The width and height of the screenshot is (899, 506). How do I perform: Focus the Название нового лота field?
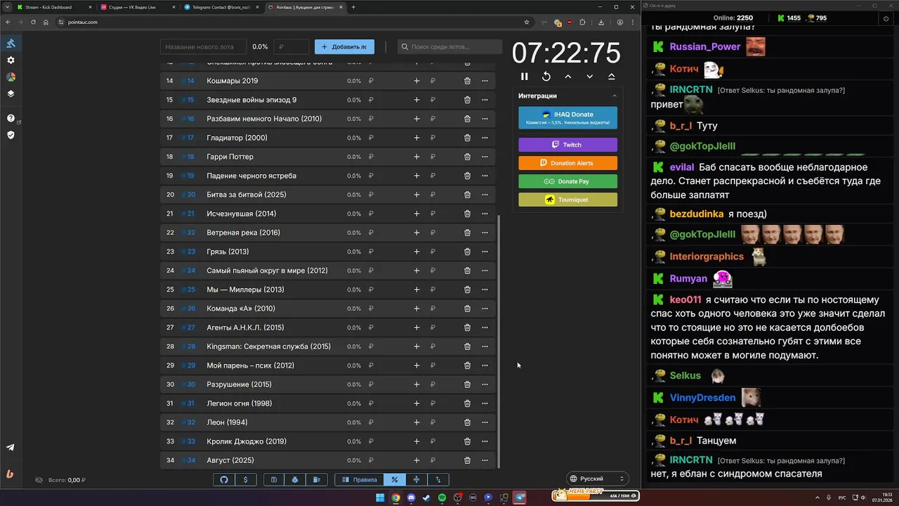click(203, 47)
